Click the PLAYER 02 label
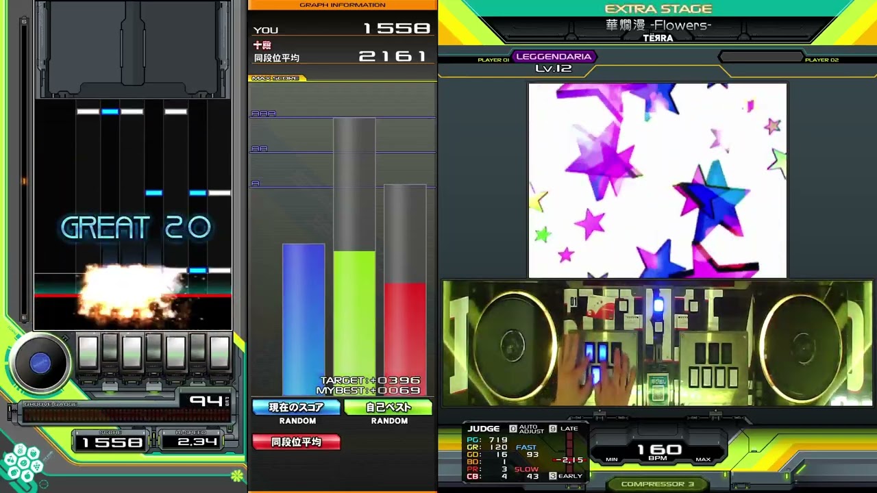Viewport: 877px width, 493px height. click(822, 60)
